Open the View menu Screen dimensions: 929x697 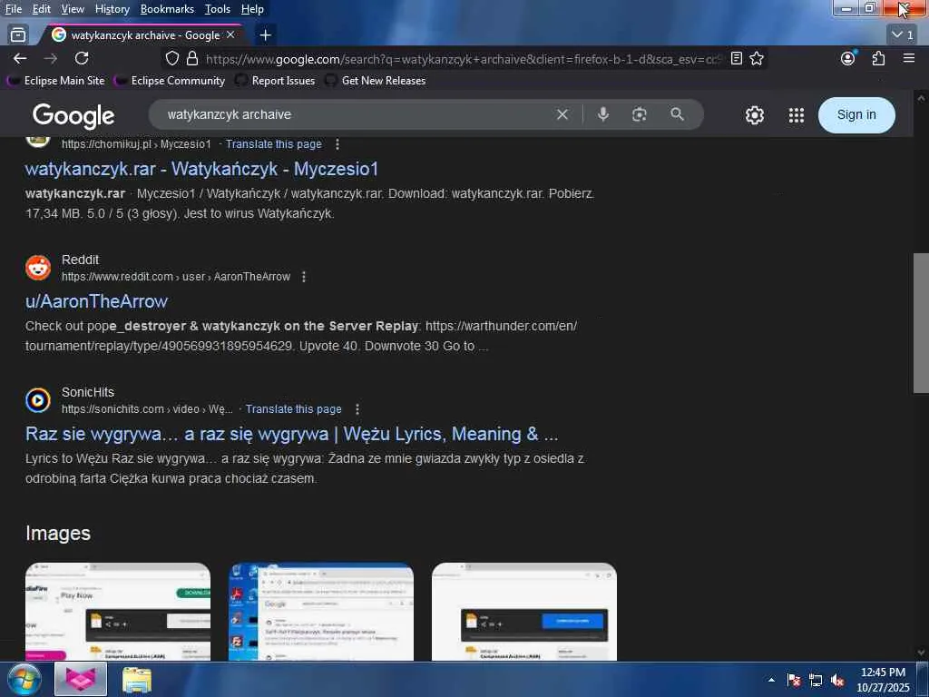[73, 9]
